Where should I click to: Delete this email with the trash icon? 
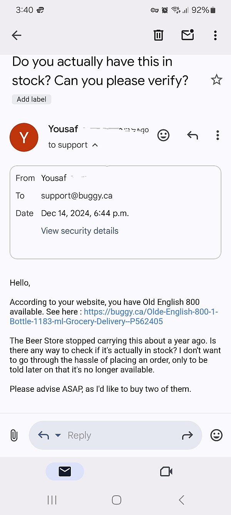[158, 35]
